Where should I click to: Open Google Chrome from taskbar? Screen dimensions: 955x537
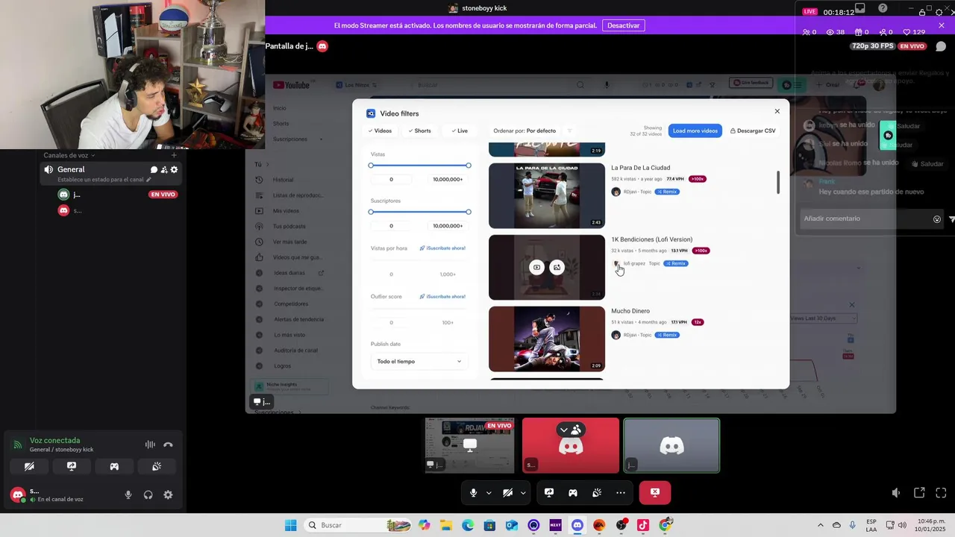[x=666, y=525]
